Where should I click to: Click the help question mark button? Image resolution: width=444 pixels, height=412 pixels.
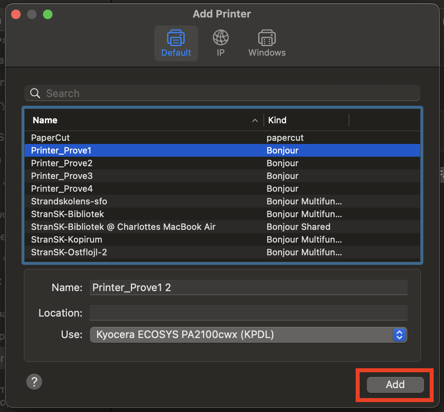[x=34, y=382]
